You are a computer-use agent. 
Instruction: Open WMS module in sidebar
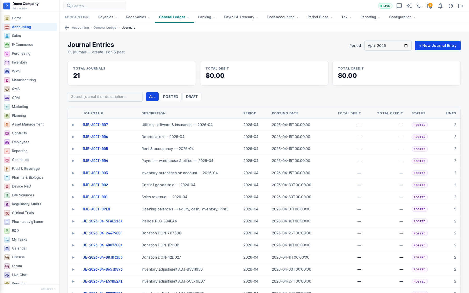[x=29, y=71]
